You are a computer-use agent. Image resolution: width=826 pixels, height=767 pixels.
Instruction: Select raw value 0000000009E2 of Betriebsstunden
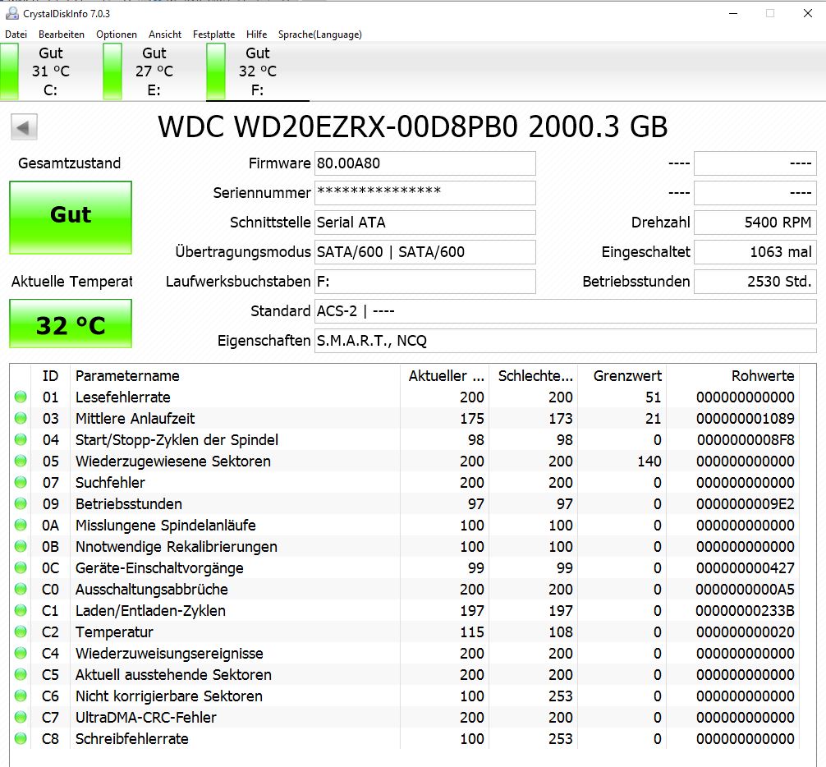(x=745, y=504)
